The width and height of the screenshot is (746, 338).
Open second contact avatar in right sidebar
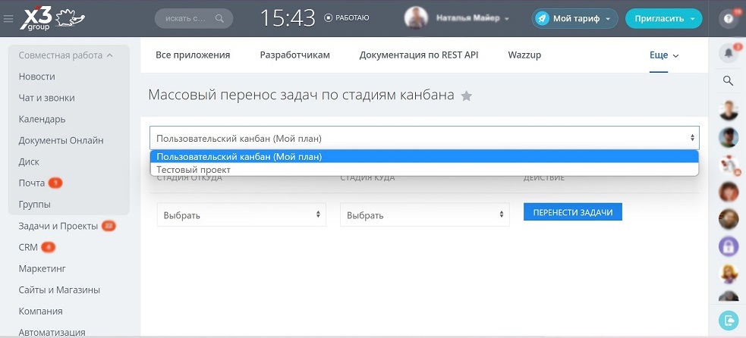pyautogui.click(x=729, y=137)
